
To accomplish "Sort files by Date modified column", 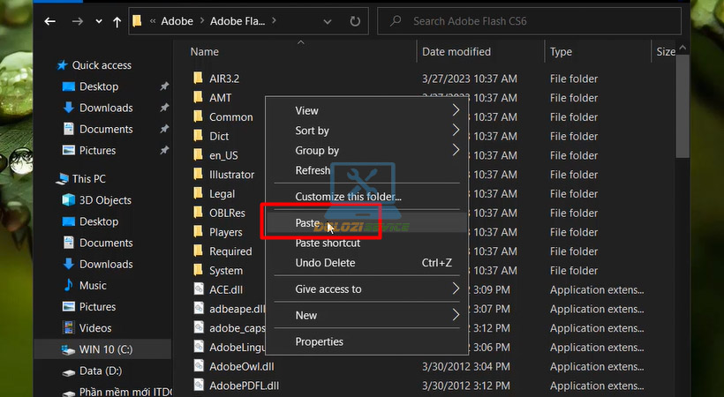I will (456, 52).
